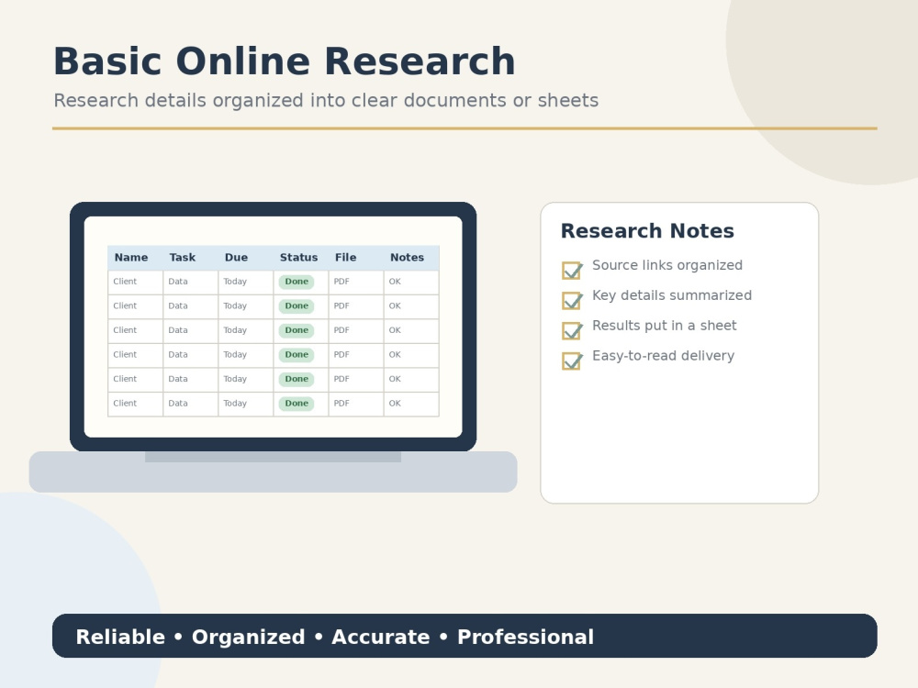The width and height of the screenshot is (918, 688).
Task: Click the 'Basic Online Research' title
Action: (x=285, y=61)
